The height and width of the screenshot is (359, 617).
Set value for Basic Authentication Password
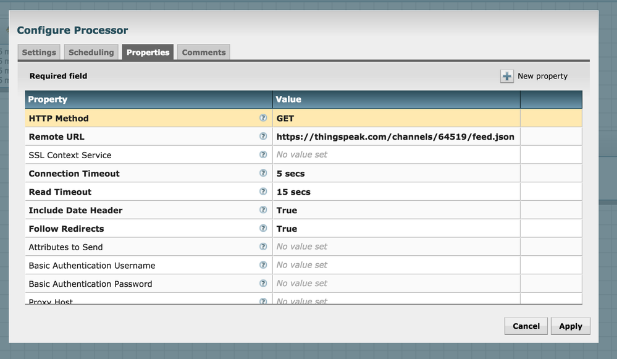[397, 284]
